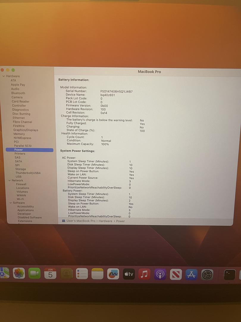Select SAS in the sidebar
241x322 pixels.
coord(18,157)
